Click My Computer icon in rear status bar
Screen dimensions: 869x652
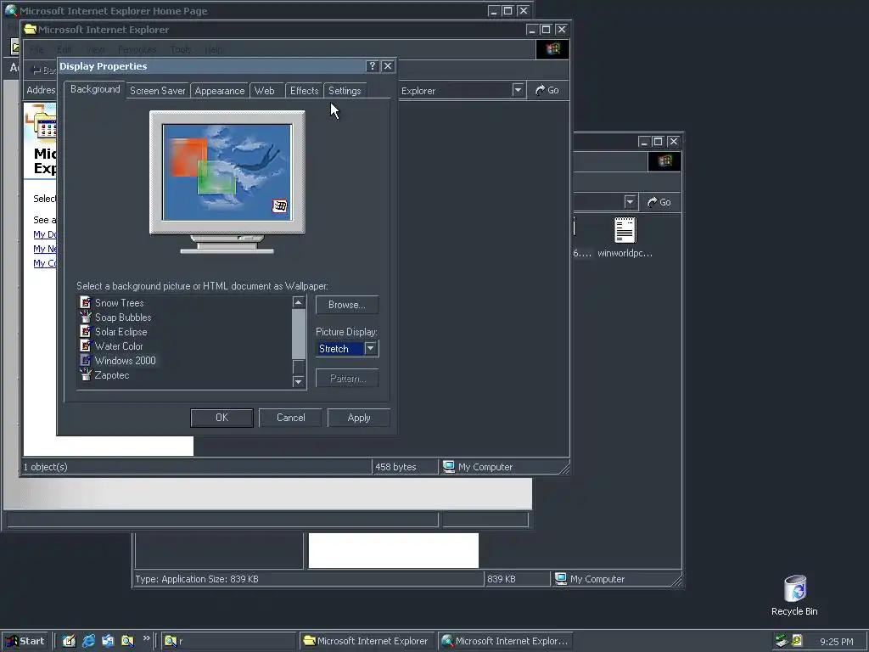[x=561, y=578]
